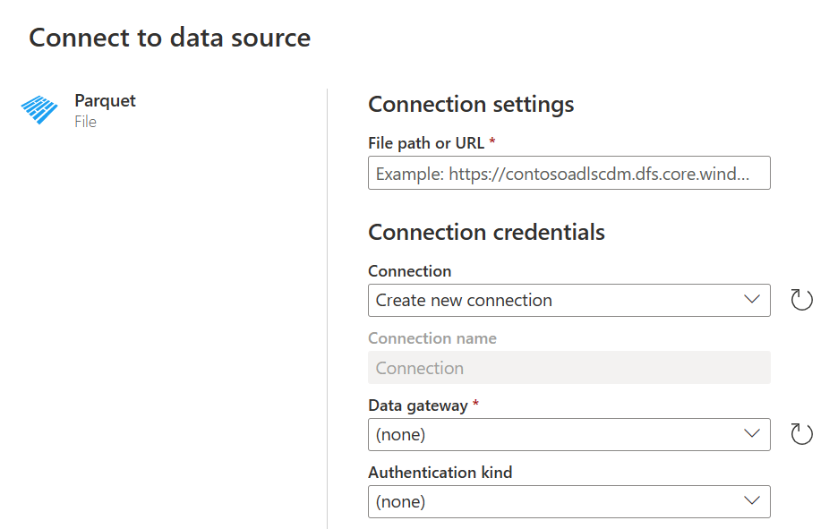Select the Parquet connector title text
The width and height of the screenshot is (829, 529).
tap(106, 100)
